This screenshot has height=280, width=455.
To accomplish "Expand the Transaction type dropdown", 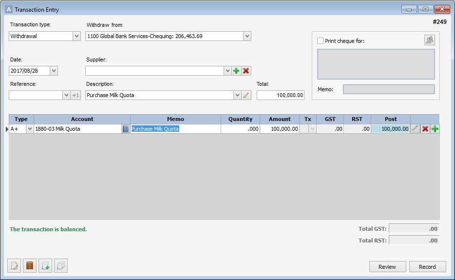I will coord(76,36).
